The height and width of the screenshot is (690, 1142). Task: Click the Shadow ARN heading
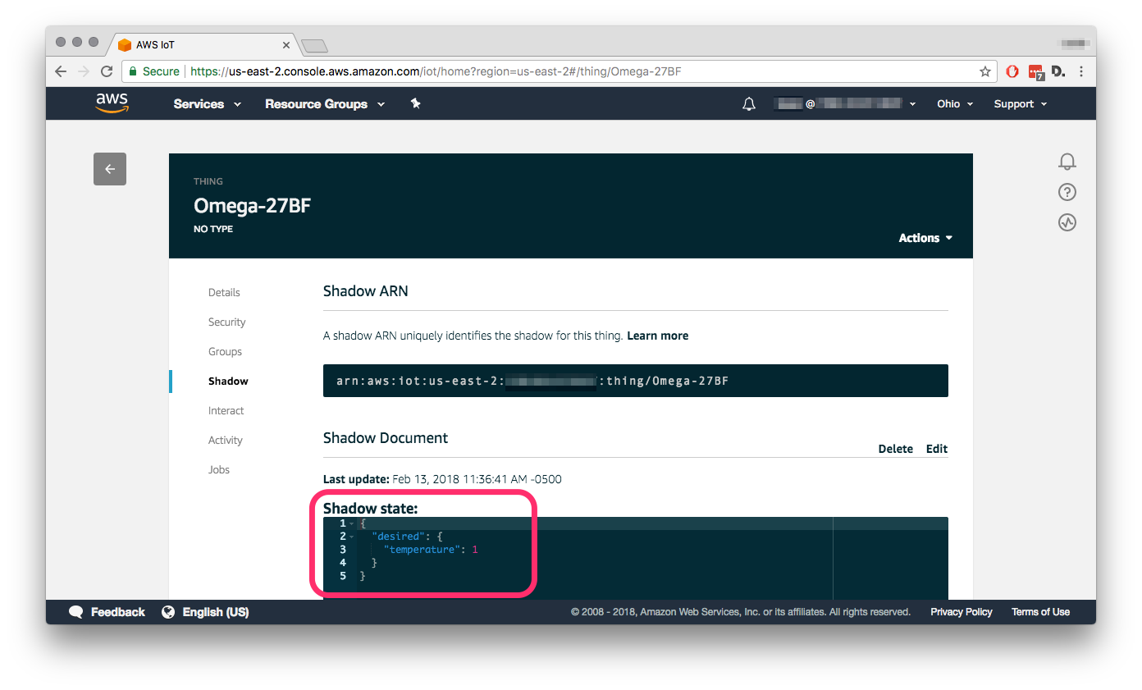(365, 291)
